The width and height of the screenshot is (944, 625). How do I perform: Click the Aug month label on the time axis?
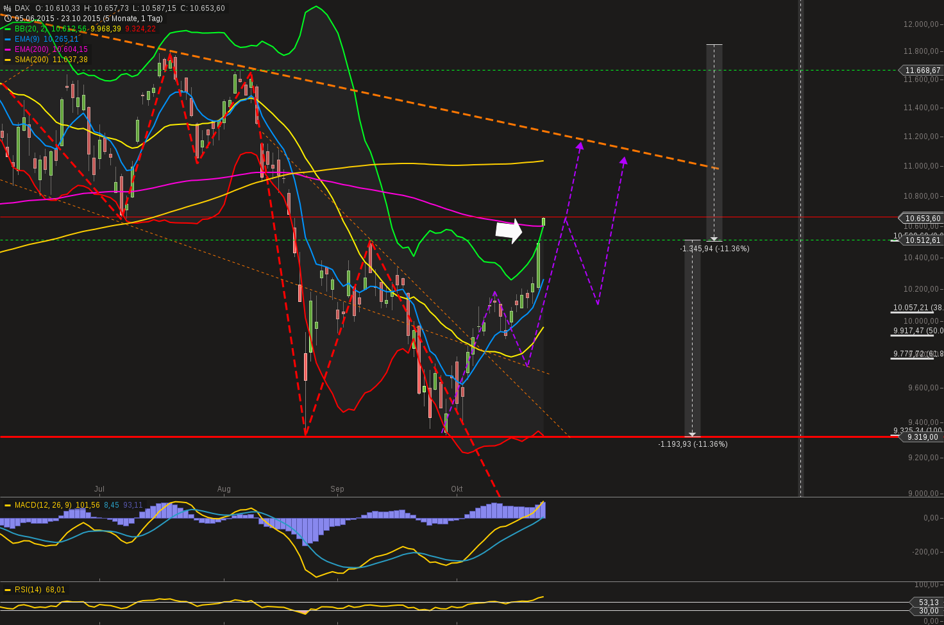tap(224, 489)
